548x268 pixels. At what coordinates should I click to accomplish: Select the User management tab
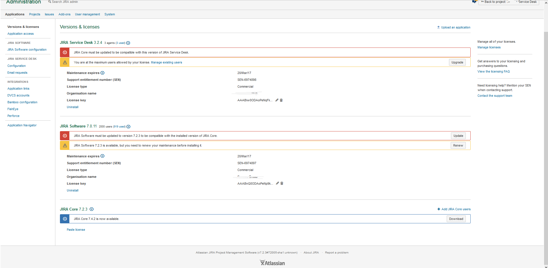pyautogui.click(x=87, y=14)
